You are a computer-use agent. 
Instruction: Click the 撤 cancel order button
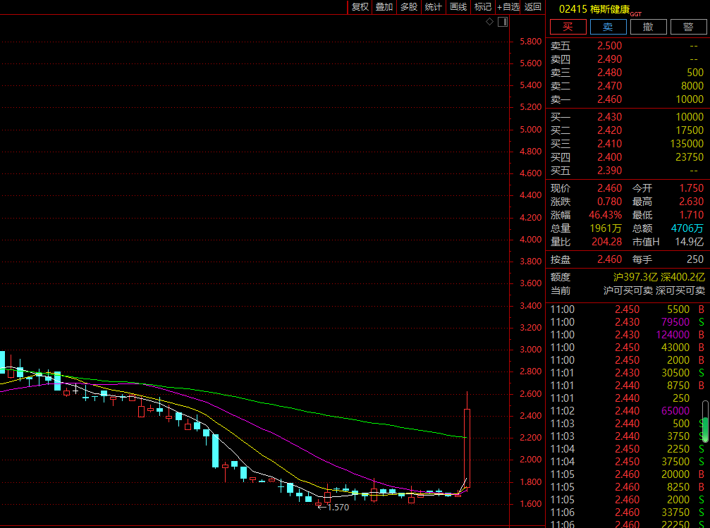click(649, 27)
